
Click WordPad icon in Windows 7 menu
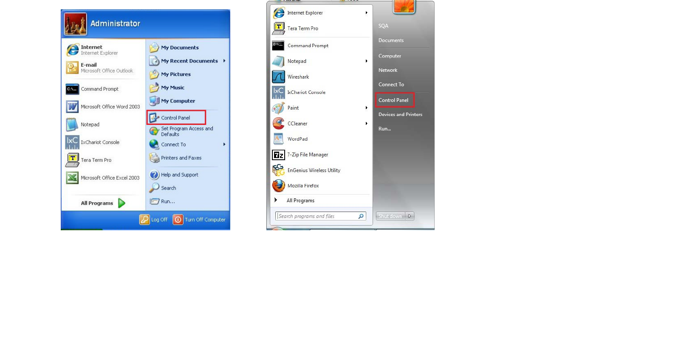278,139
